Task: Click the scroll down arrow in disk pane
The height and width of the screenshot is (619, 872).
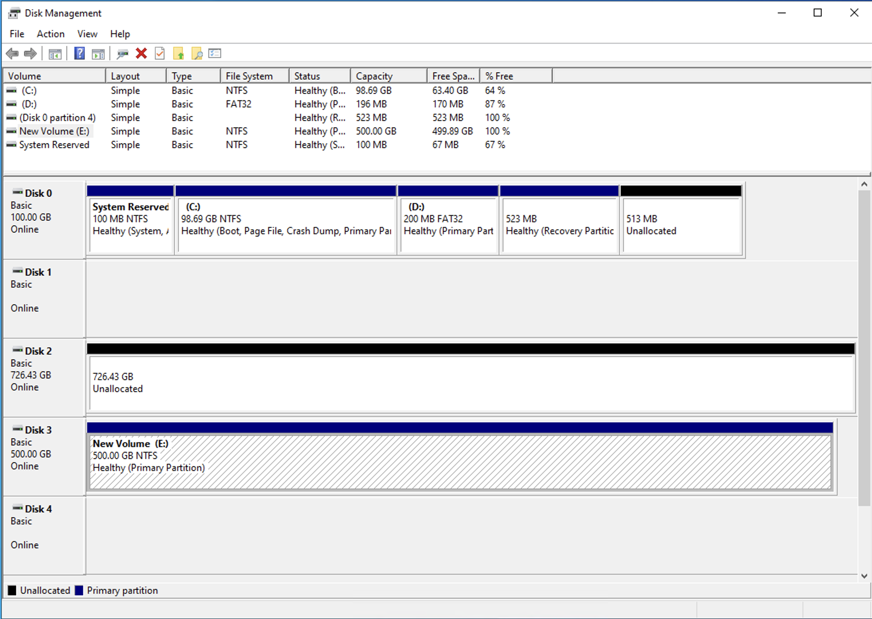Action: pos(864,576)
